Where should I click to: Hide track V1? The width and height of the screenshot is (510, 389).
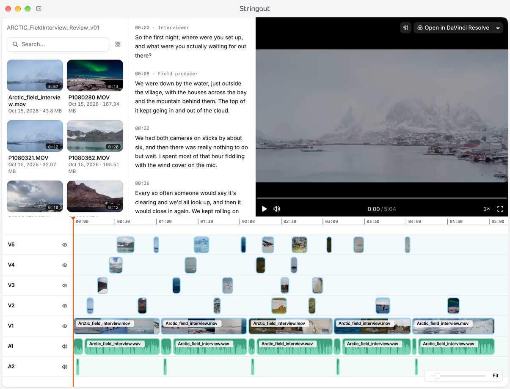click(65, 326)
